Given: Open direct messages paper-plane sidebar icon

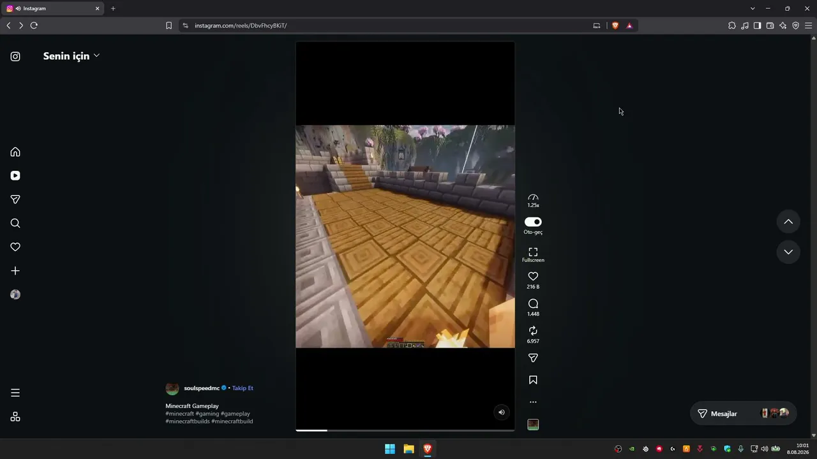Looking at the screenshot, I should pos(15,200).
